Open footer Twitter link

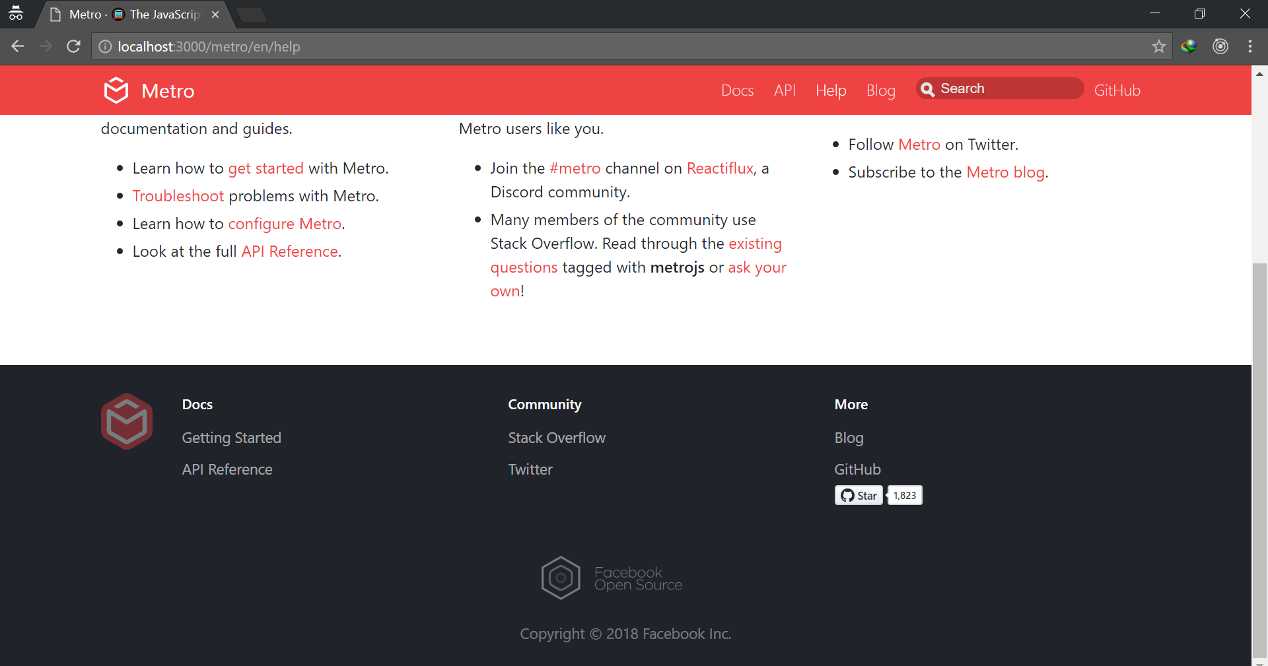(530, 469)
